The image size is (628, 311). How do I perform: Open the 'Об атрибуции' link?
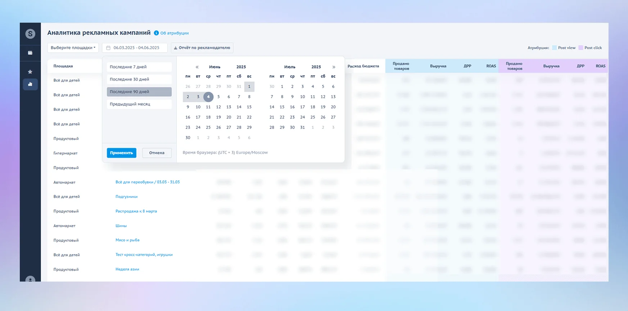click(x=175, y=33)
